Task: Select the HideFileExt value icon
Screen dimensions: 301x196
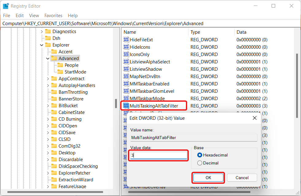Action: (126, 40)
